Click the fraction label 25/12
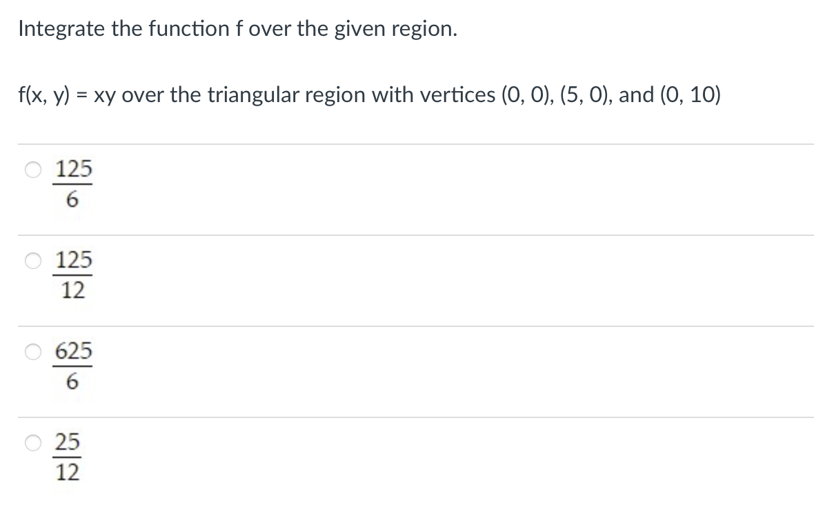 (68, 457)
